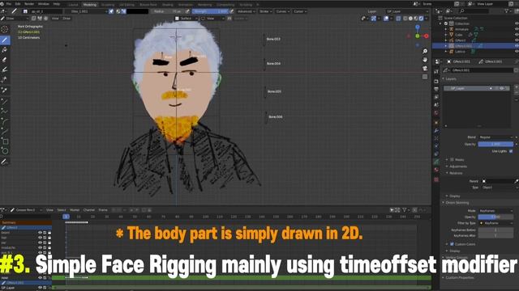Select the Line primitive tool
This screenshot has width=519, height=291.
tap(5, 102)
